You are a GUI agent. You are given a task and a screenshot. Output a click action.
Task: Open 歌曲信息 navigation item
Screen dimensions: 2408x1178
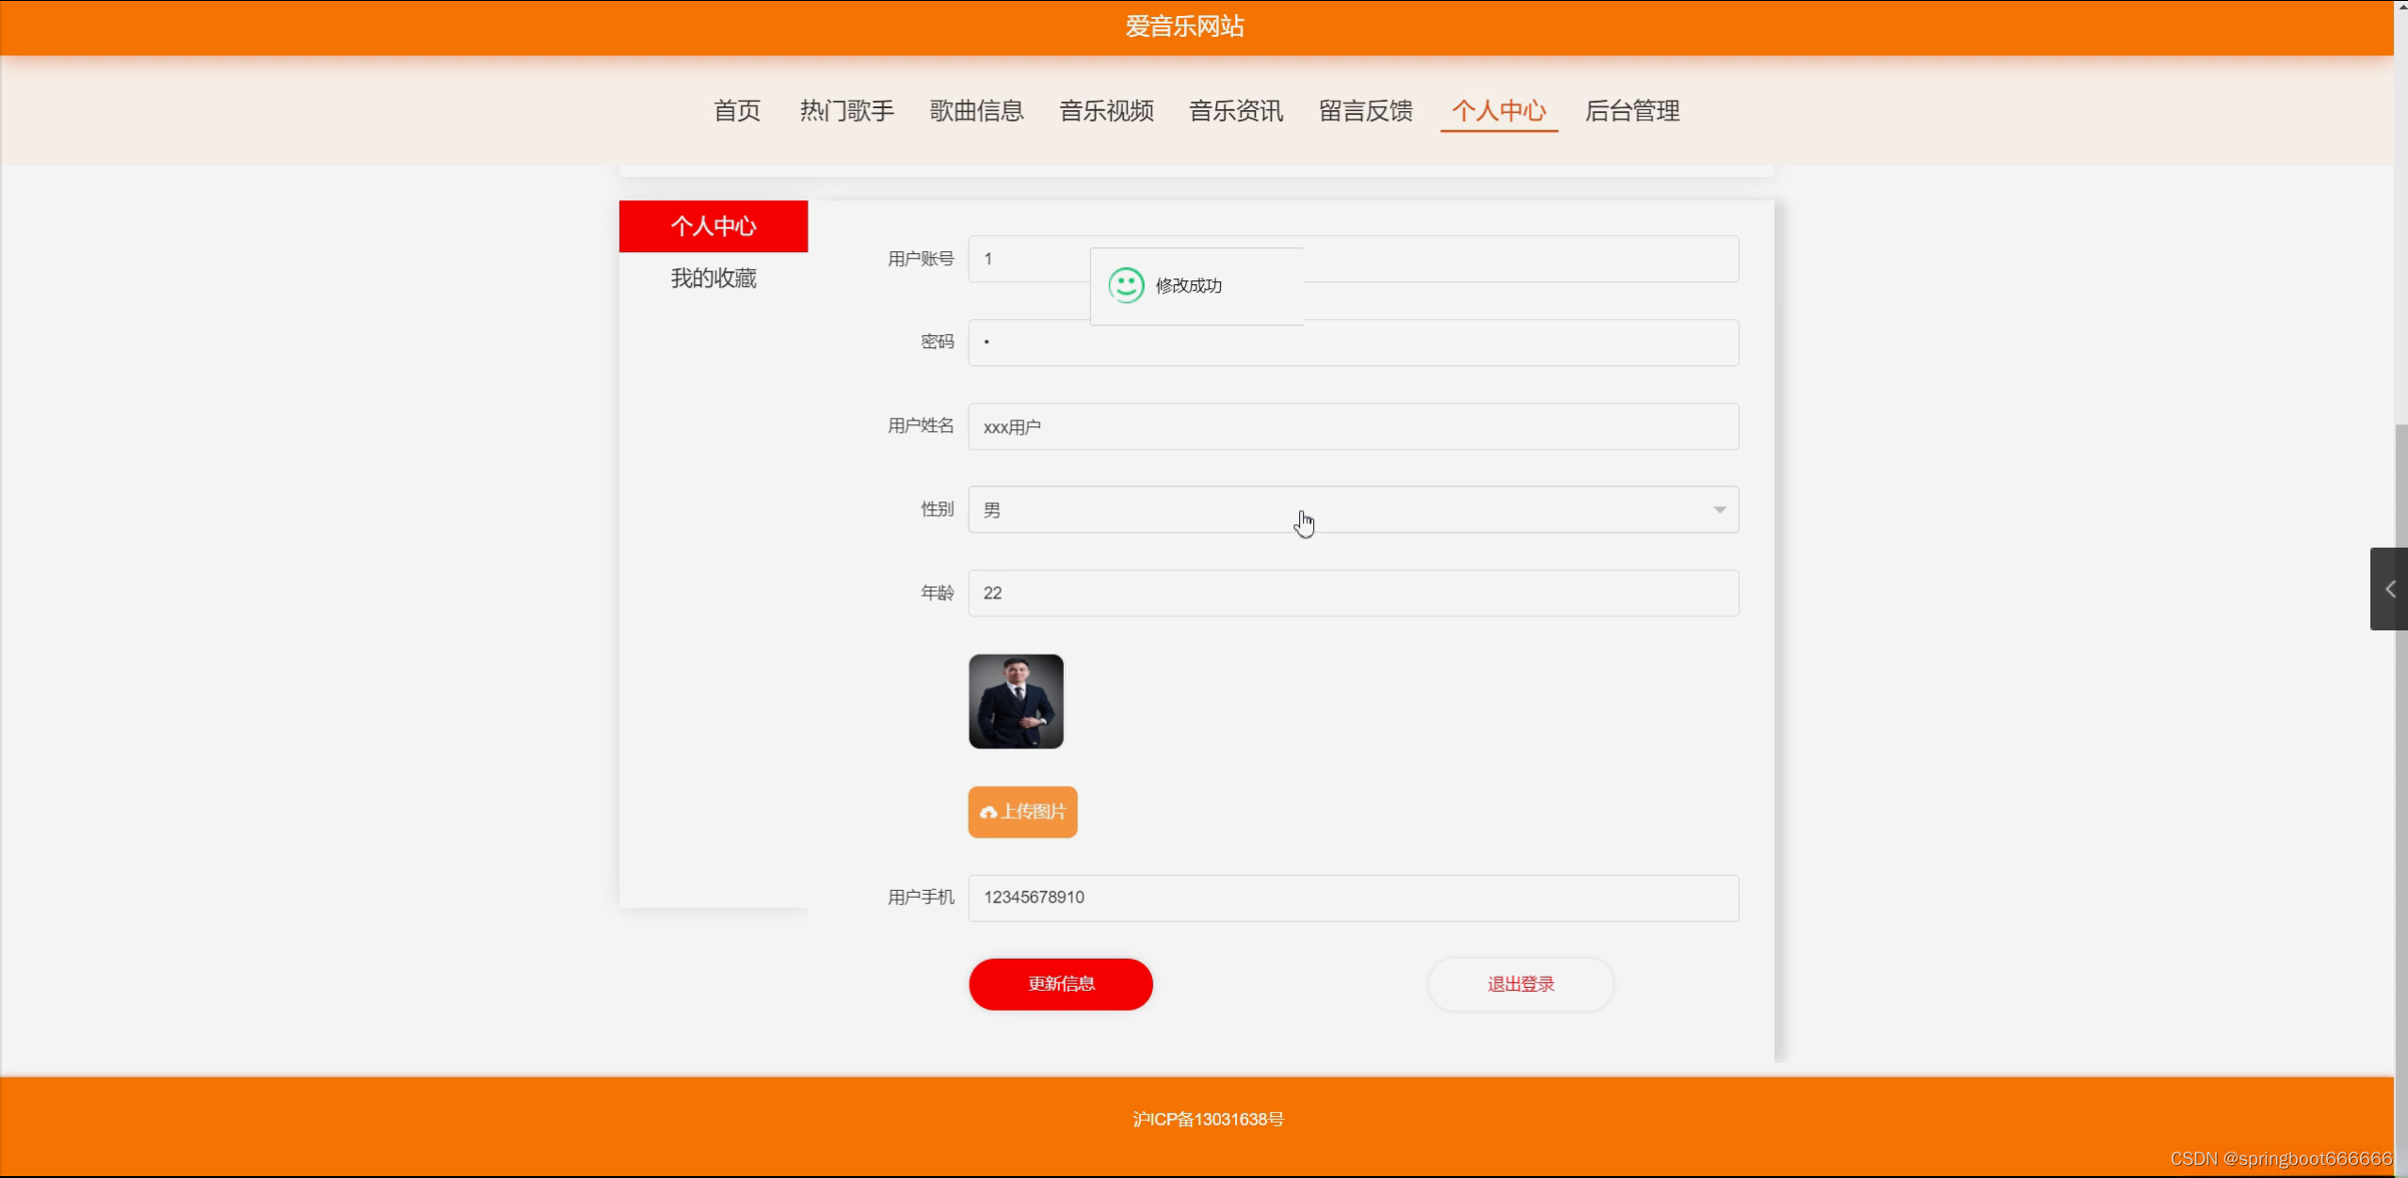point(976,111)
